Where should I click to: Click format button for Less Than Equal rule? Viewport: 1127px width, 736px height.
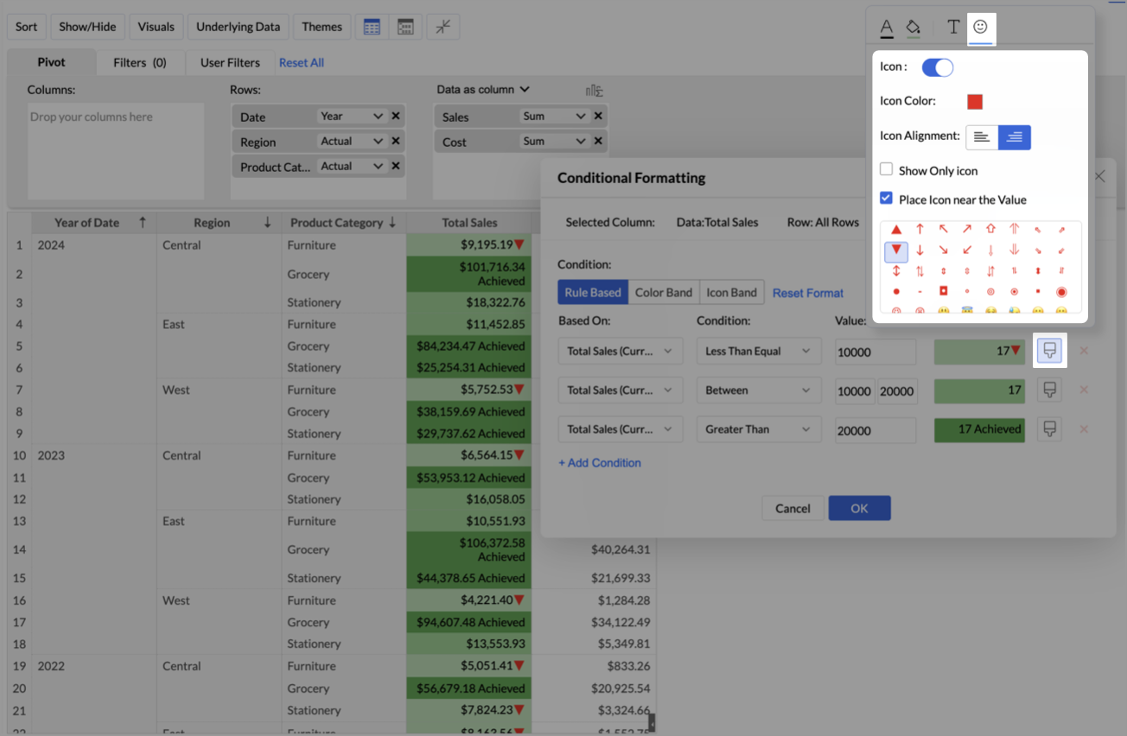click(1049, 351)
